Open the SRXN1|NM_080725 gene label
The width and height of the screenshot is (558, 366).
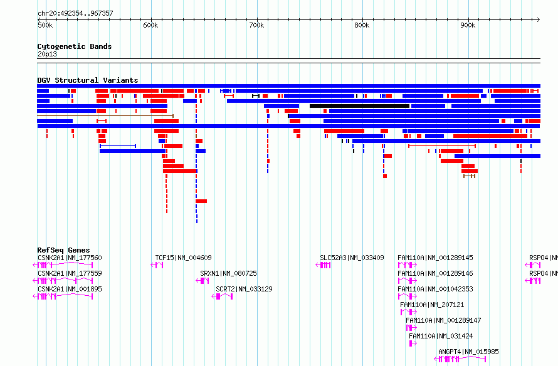coord(228,273)
